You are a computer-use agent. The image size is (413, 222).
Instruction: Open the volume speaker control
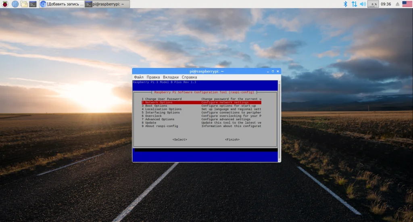tap(363, 4)
